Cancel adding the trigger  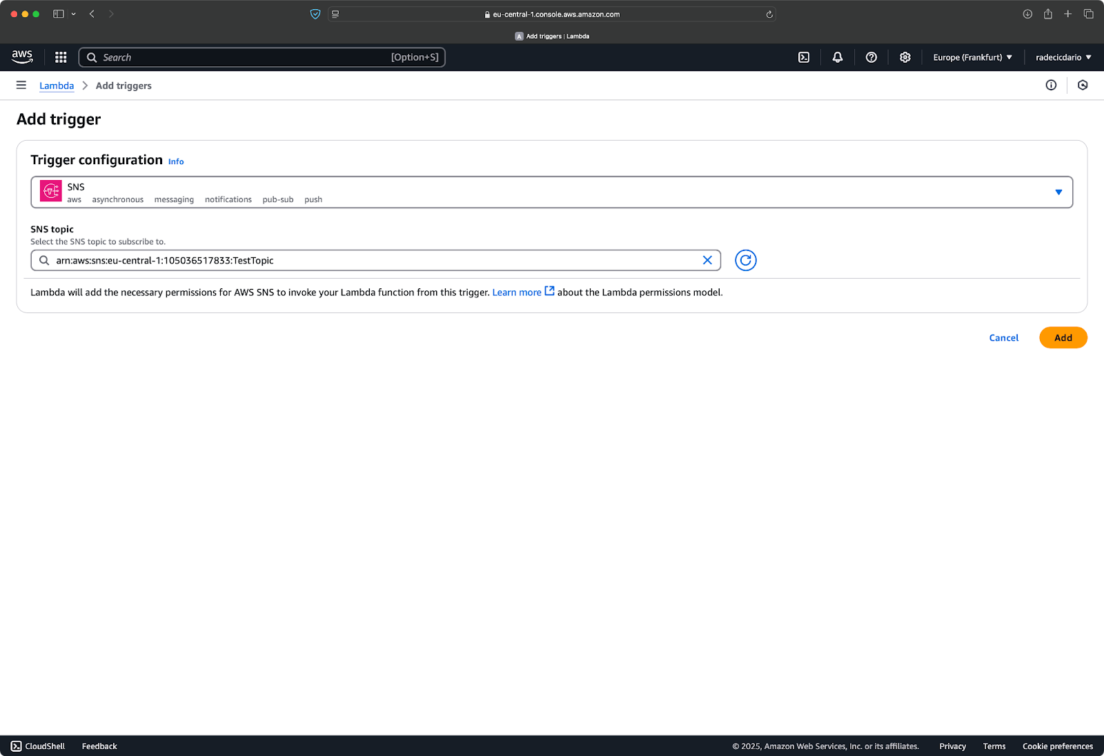point(1004,338)
